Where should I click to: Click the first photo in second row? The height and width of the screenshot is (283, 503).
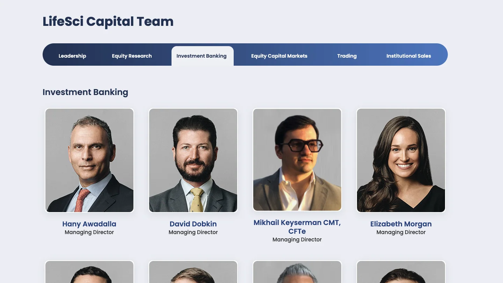point(89,272)
